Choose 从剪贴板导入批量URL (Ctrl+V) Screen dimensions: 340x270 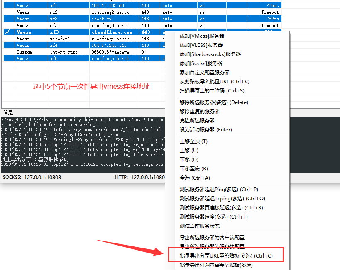pyautogui.click(x=215, y=82)
